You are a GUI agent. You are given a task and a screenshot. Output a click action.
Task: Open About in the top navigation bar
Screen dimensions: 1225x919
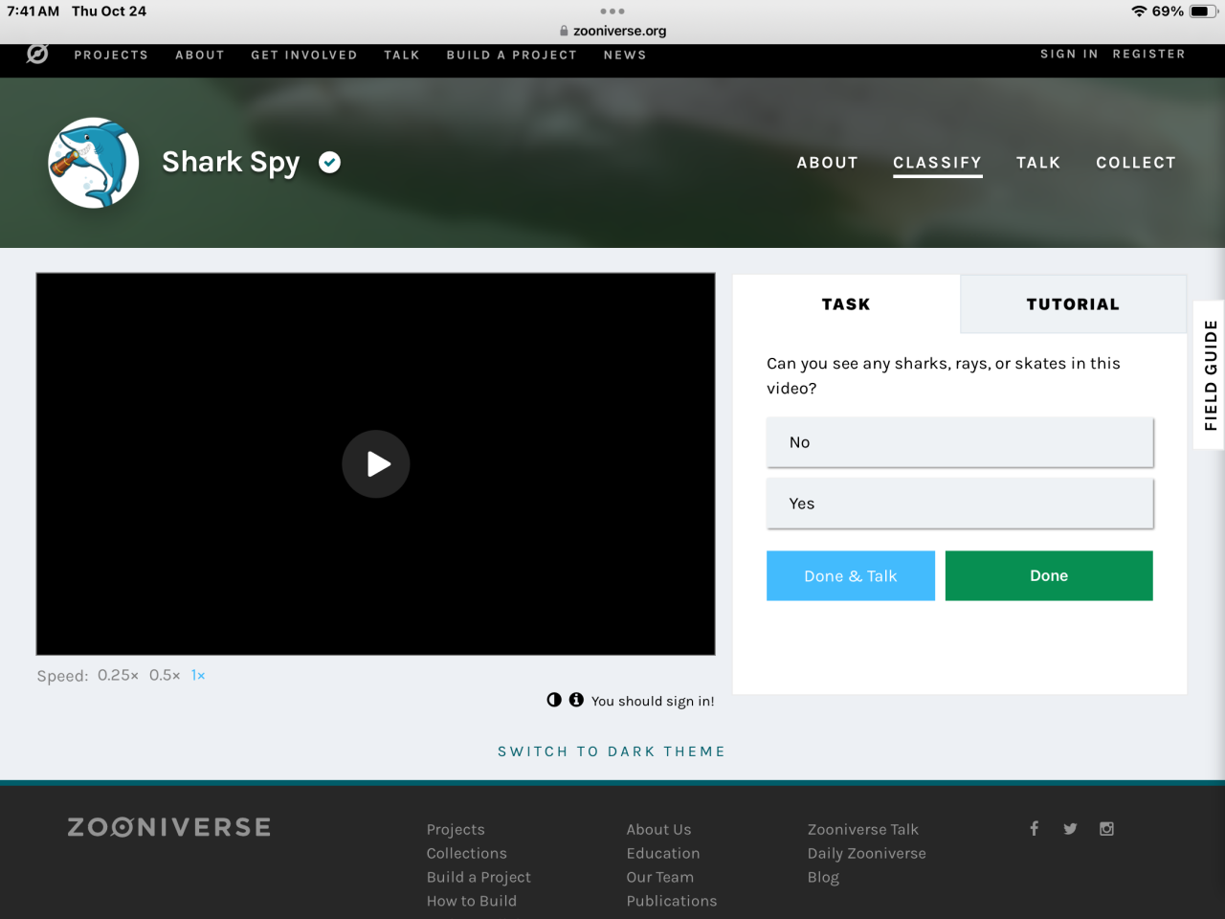(x=200, y=55)
